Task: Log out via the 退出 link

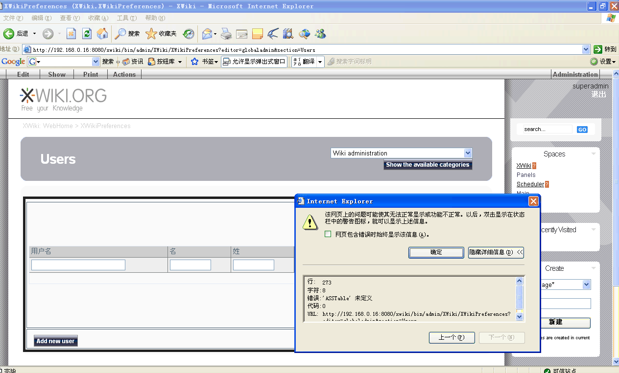Action: click(x=598, y=94)
